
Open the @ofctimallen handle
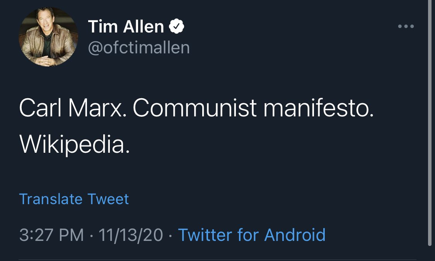click(139, 48)
